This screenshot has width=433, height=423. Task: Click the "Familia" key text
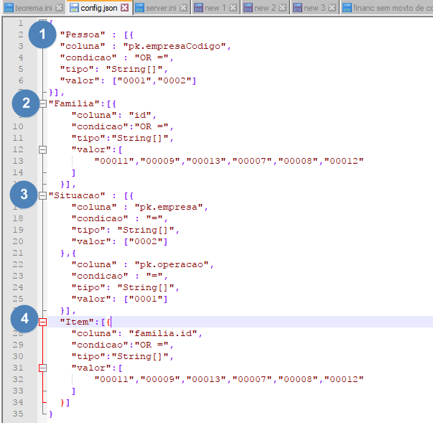point(74,103)
